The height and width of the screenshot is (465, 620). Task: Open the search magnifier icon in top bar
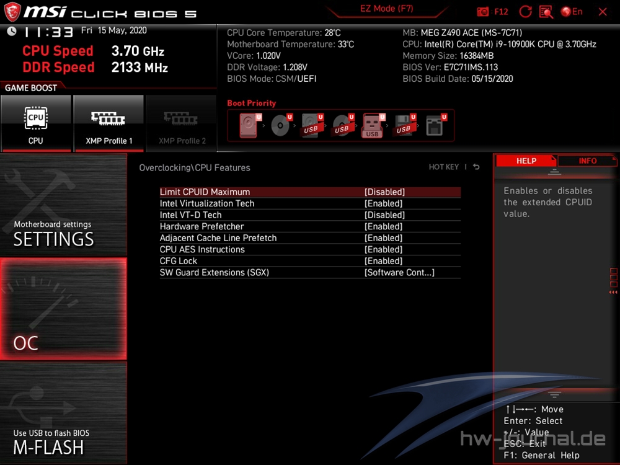coord(546,12)
